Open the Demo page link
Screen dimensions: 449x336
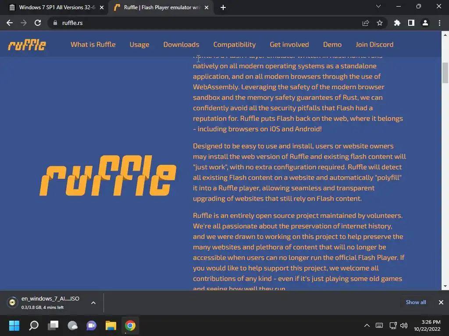pos(332,45)
